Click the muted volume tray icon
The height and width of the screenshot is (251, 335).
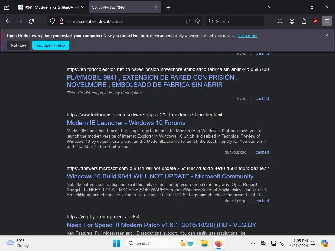click(282, 243)
